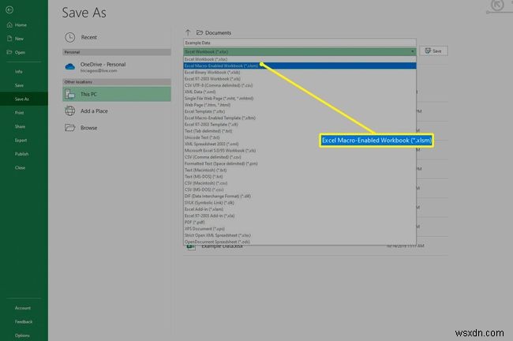Screen dimensions: 513x341
Task: Choose Excel Binary Workbook (*.xlsb)
Action: 299,73
